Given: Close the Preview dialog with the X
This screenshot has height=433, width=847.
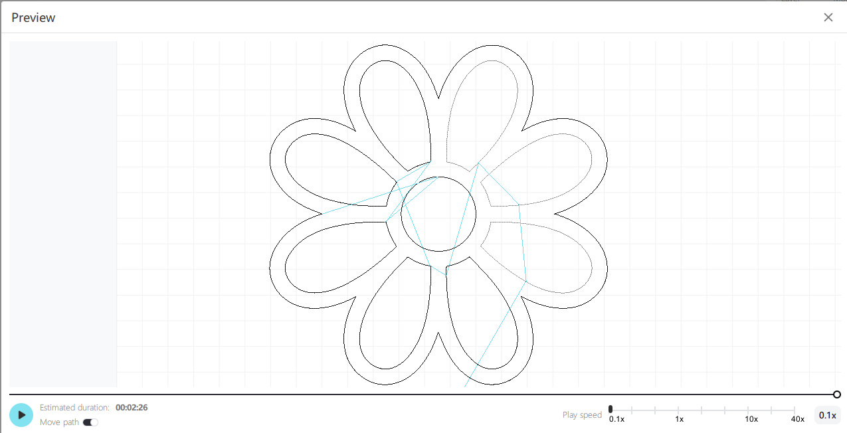Looking at the screenshot, I should [x=828, y=17].
